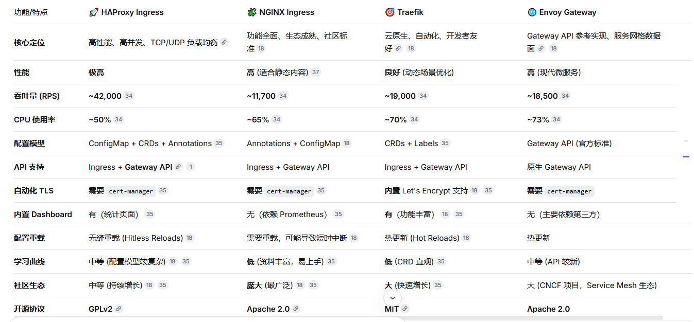Viewport: 694px width, 322px height.
Task: Open citation 18 beside NGINX Annotations + ConfigMap
Action: (x=347, y=144)
